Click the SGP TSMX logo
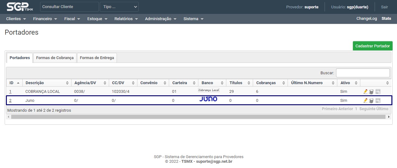 (x=20, y=7)
